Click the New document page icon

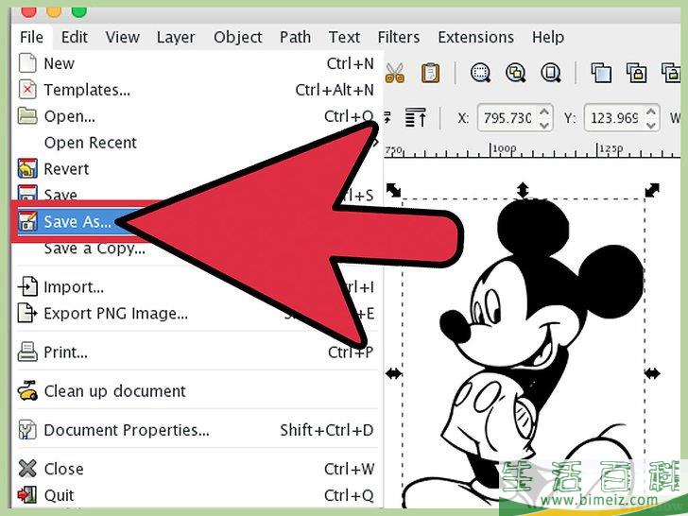pos(27,62)
